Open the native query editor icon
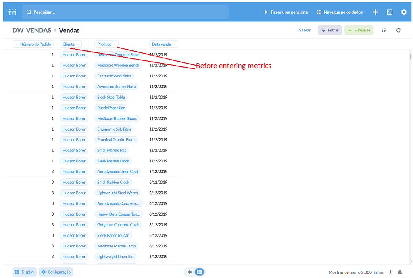This screenshot has height=278, width=413. tap(390, 12)
